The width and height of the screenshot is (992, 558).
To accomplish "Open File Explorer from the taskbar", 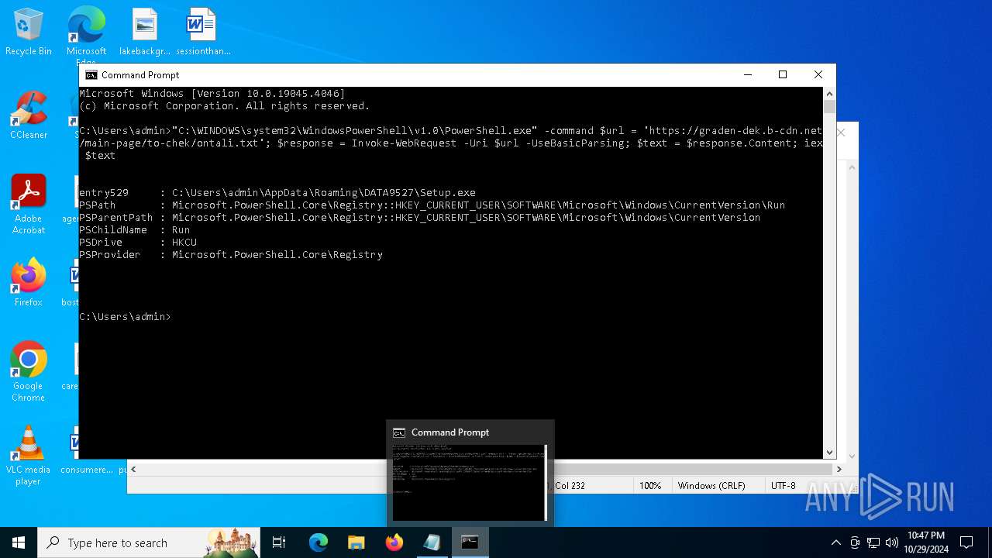I will [x=356, y=542].
